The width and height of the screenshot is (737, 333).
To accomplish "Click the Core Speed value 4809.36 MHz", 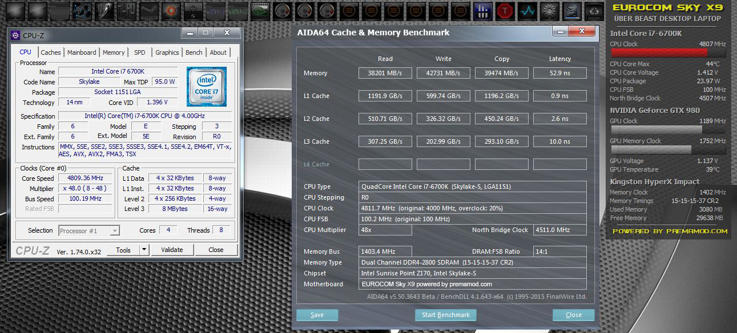I will 86,178.
